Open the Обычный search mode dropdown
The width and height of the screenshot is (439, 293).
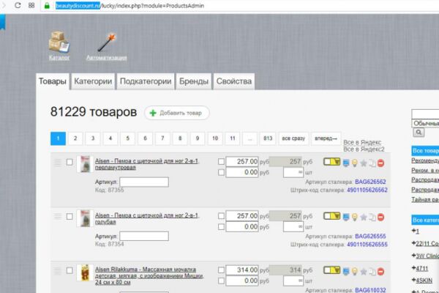[x=426, y=123]
